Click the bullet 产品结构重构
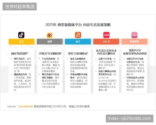Screen dimensions: 156x125 pyautogui.click(x=49, y=59)
